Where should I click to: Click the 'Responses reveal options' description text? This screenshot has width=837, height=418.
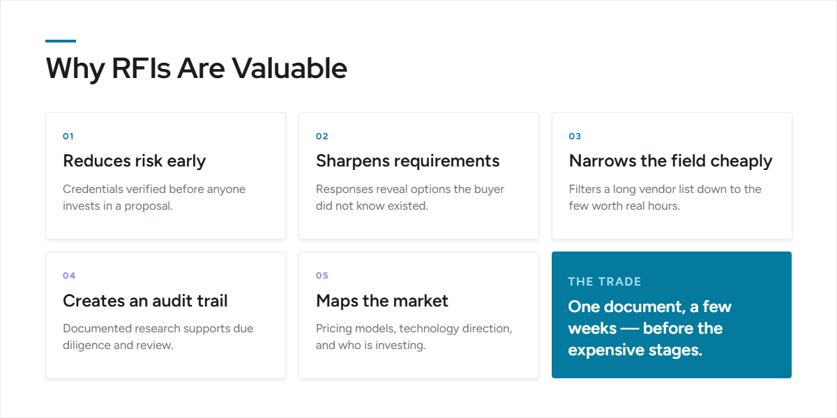coord(410,198)
